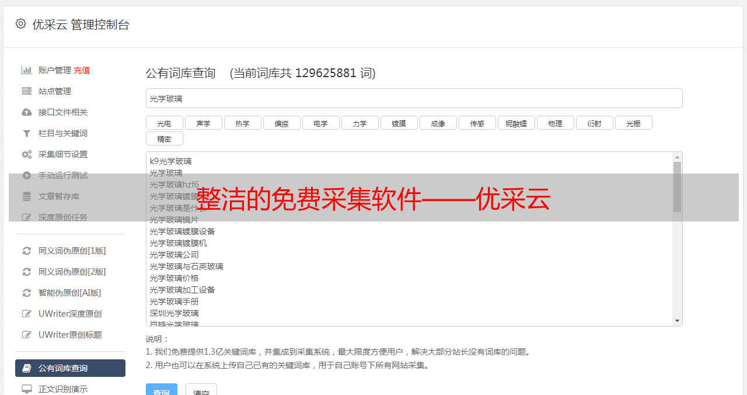Open 同义词伪原创[1版] via its refresh icon

coord(27,251)
